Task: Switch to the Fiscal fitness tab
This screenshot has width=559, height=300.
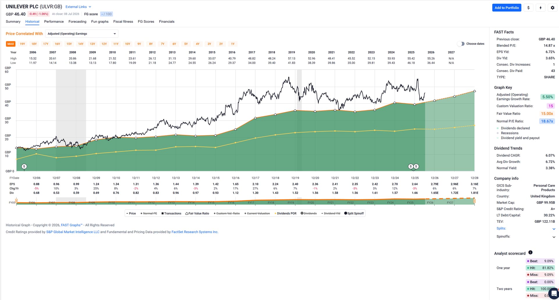Action: click(x=123, y=22)
